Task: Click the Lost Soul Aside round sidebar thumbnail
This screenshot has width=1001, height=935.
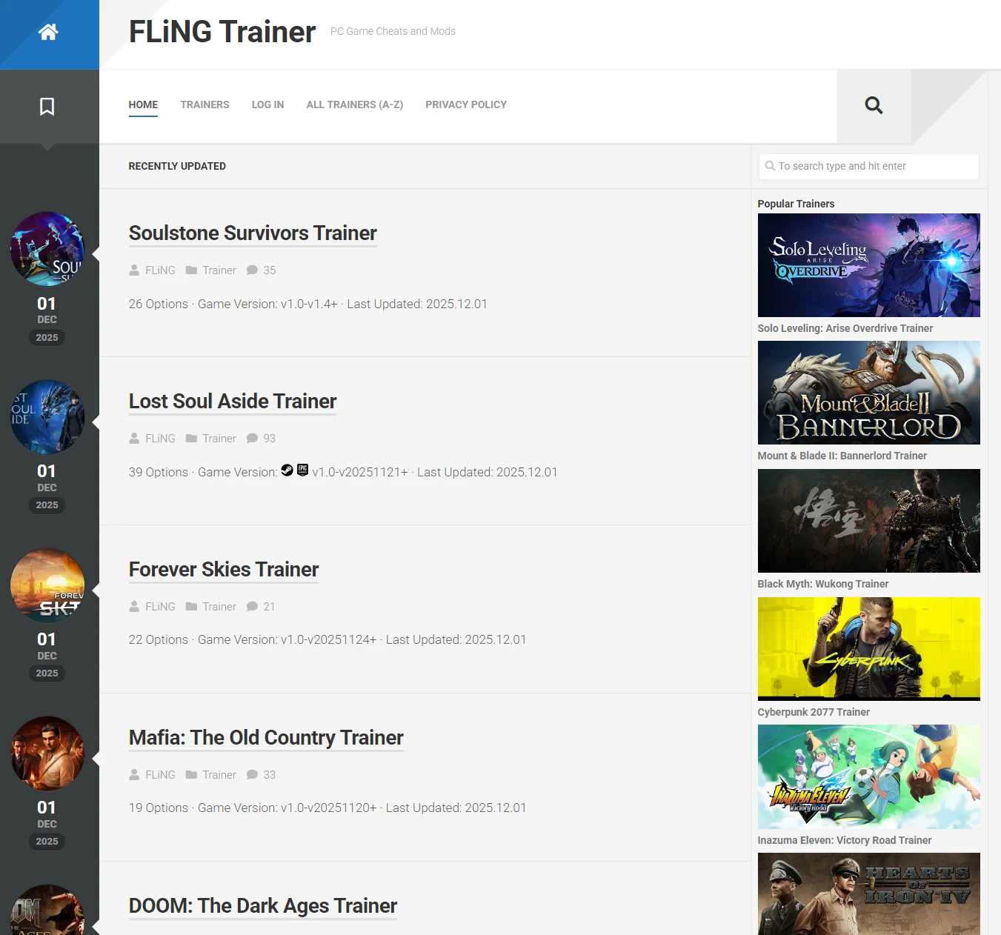Action: point(47,417)
